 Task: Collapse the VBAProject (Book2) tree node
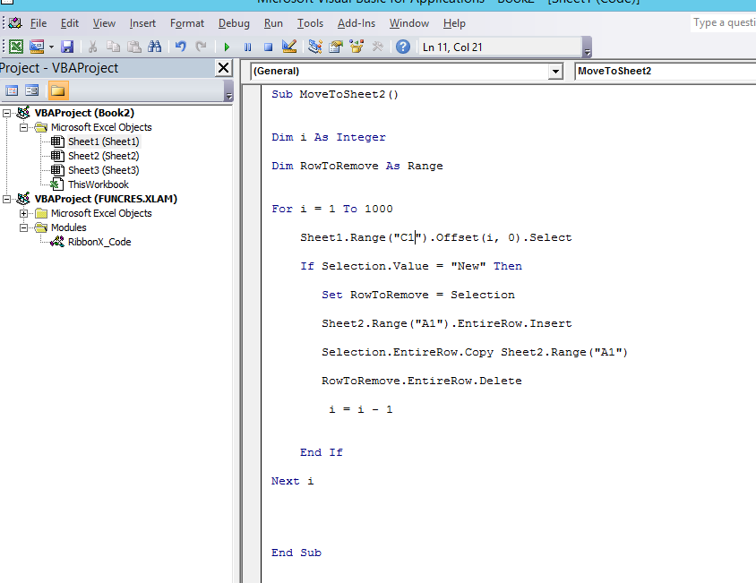click(7, 113)
